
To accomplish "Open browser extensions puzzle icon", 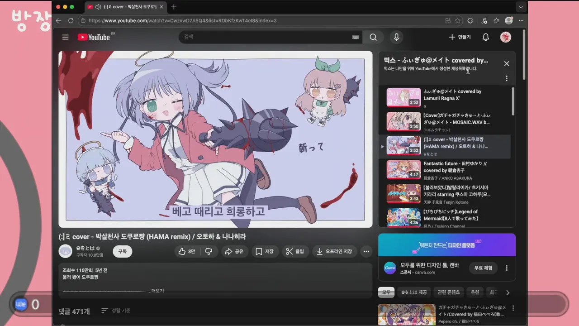I will coord(470,20).
